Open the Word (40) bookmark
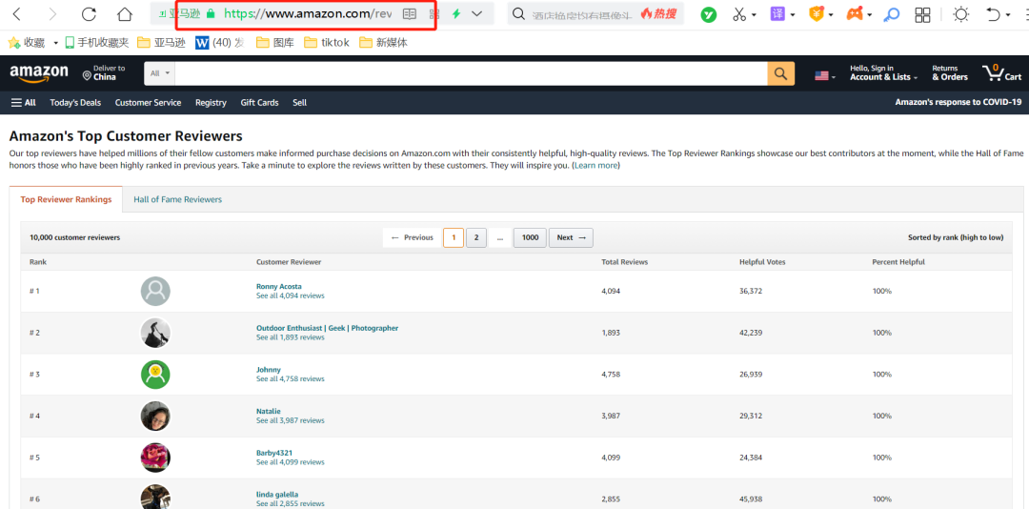Viewport: 1029px width, 509px height. [220, 43]
